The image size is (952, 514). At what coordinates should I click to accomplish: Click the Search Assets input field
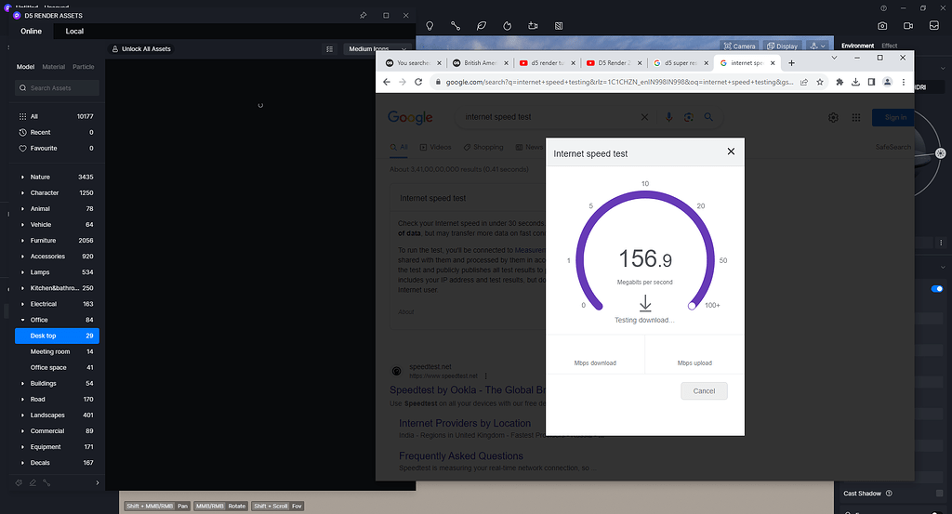58,88
